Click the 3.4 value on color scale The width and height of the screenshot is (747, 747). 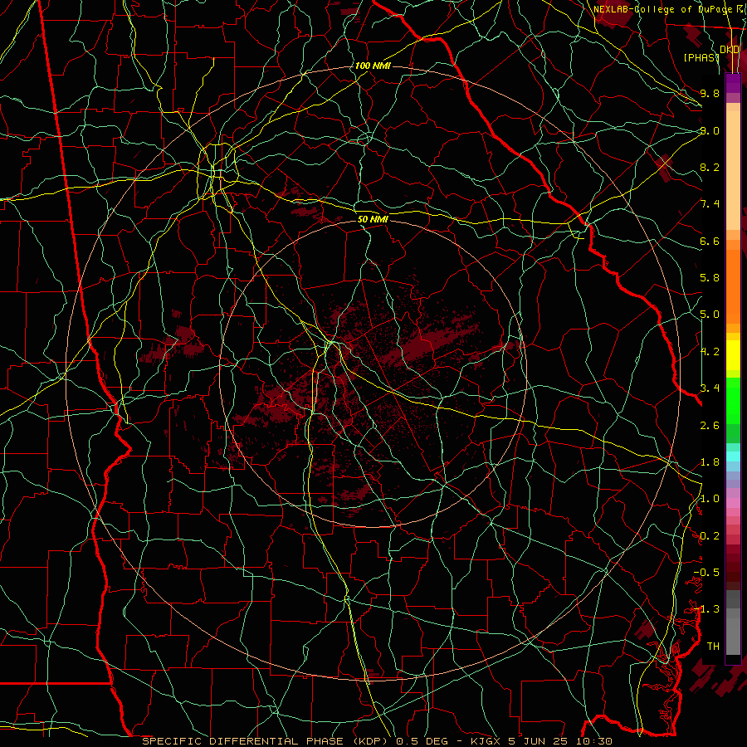coord(710,388)
